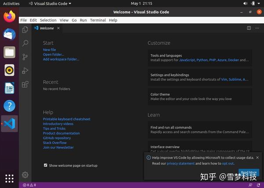This screenshot has width=264, height=188.
Task: Open the Selection menu
Action: [48, 20]
